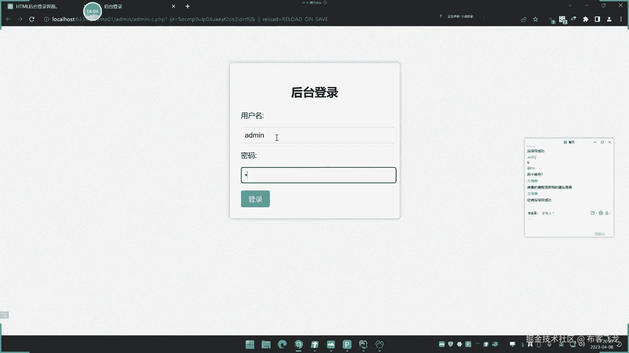The width and height of the screenshot is (629, 353).
Task: Click inside the 密码 password field
Action: (x=318, y=175)
